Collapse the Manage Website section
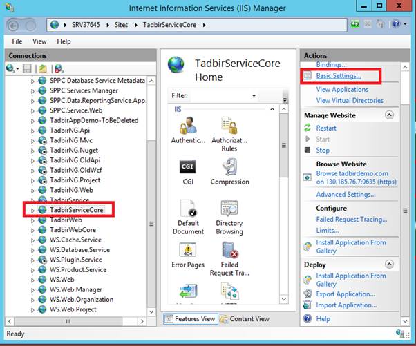 (x=389, y=115)
